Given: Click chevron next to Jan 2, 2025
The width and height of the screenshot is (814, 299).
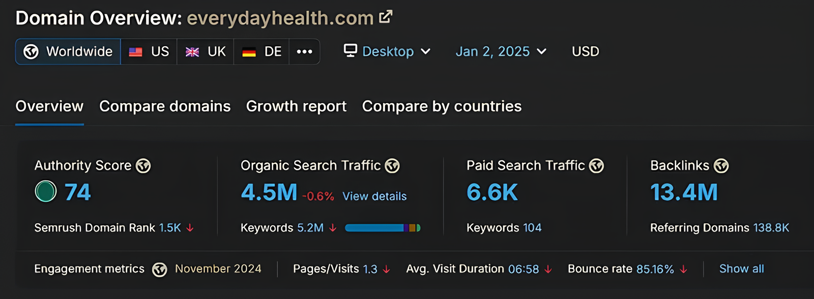Looking at the screenshot, I should (x=542, y=51).
